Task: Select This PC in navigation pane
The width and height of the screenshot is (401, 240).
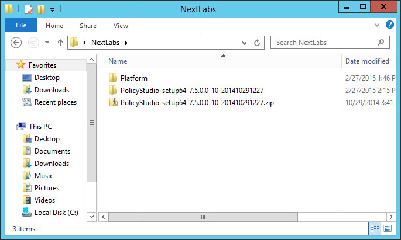Action: pos(40,127)
